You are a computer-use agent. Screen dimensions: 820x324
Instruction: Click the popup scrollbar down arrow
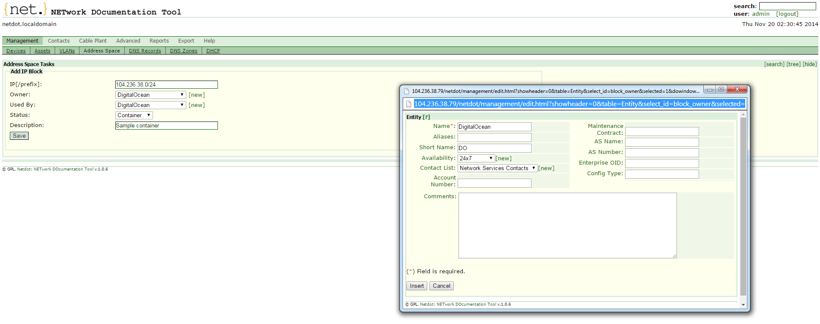point(743,304)
